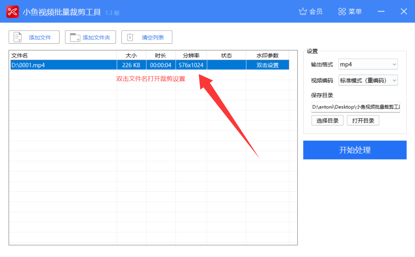
Task: Click 双击设置 watermark cell in file row
Action: pos(267,65)
